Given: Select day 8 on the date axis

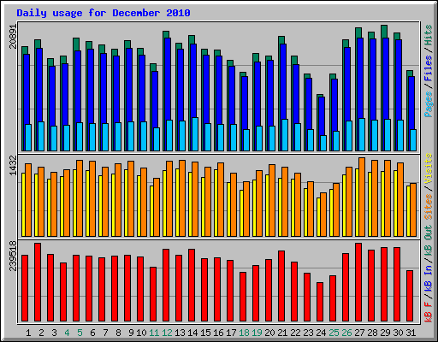Looking at the screenshot, I should 118,333.
